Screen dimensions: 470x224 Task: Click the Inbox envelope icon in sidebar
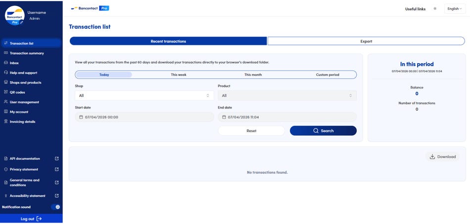click(5, 63)
